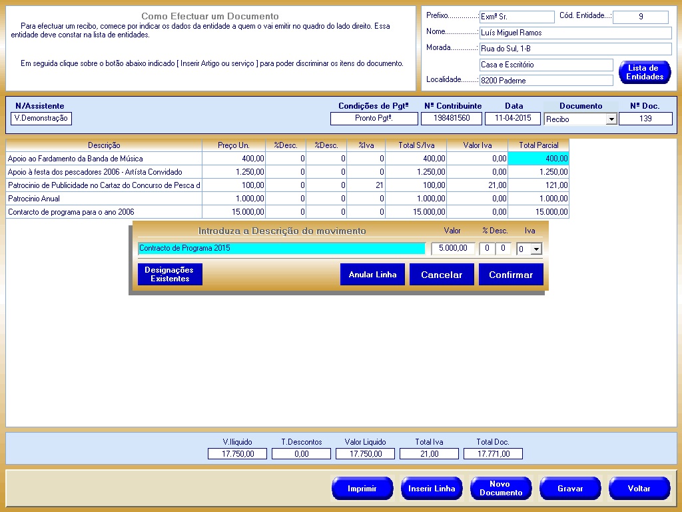Screen dimensions: 682x512
Task: Go back using the Voltar button
Action: (639, 489)
